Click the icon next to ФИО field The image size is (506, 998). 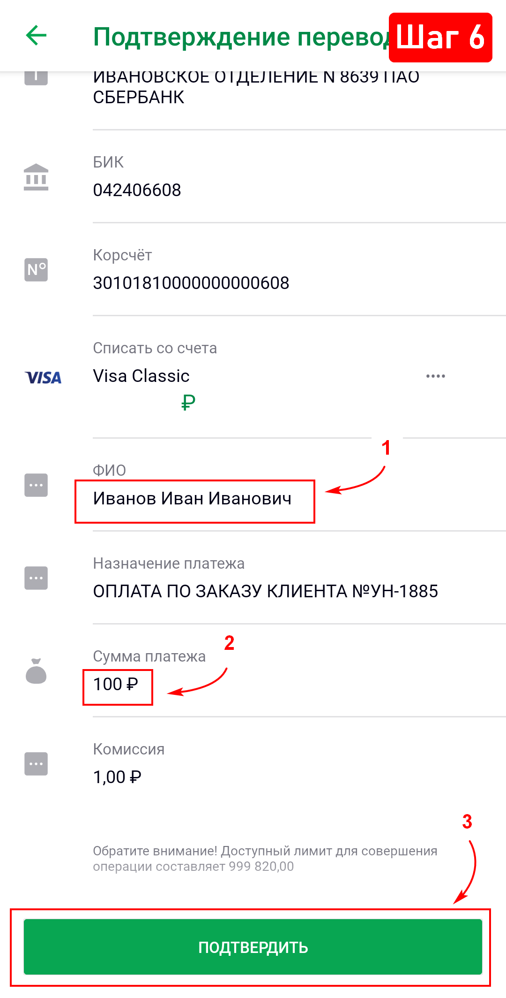[36, 485]
